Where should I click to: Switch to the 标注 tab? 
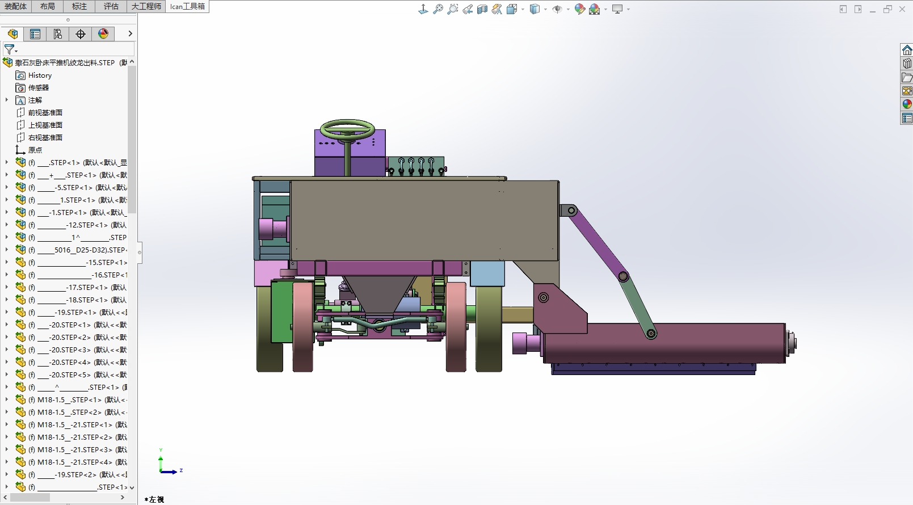pyautogui.click(x=79, y=6)
